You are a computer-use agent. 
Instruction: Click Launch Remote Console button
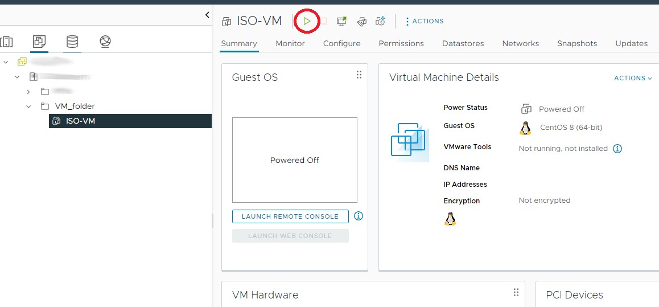tap(290, 216)
